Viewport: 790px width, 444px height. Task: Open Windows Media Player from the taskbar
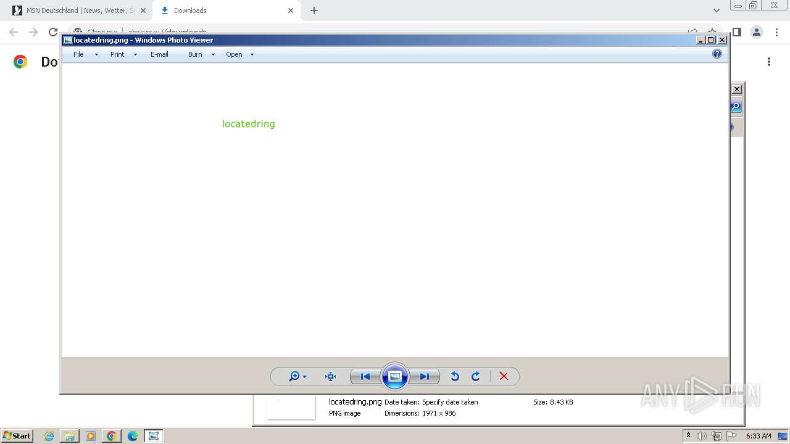[91, 436]
